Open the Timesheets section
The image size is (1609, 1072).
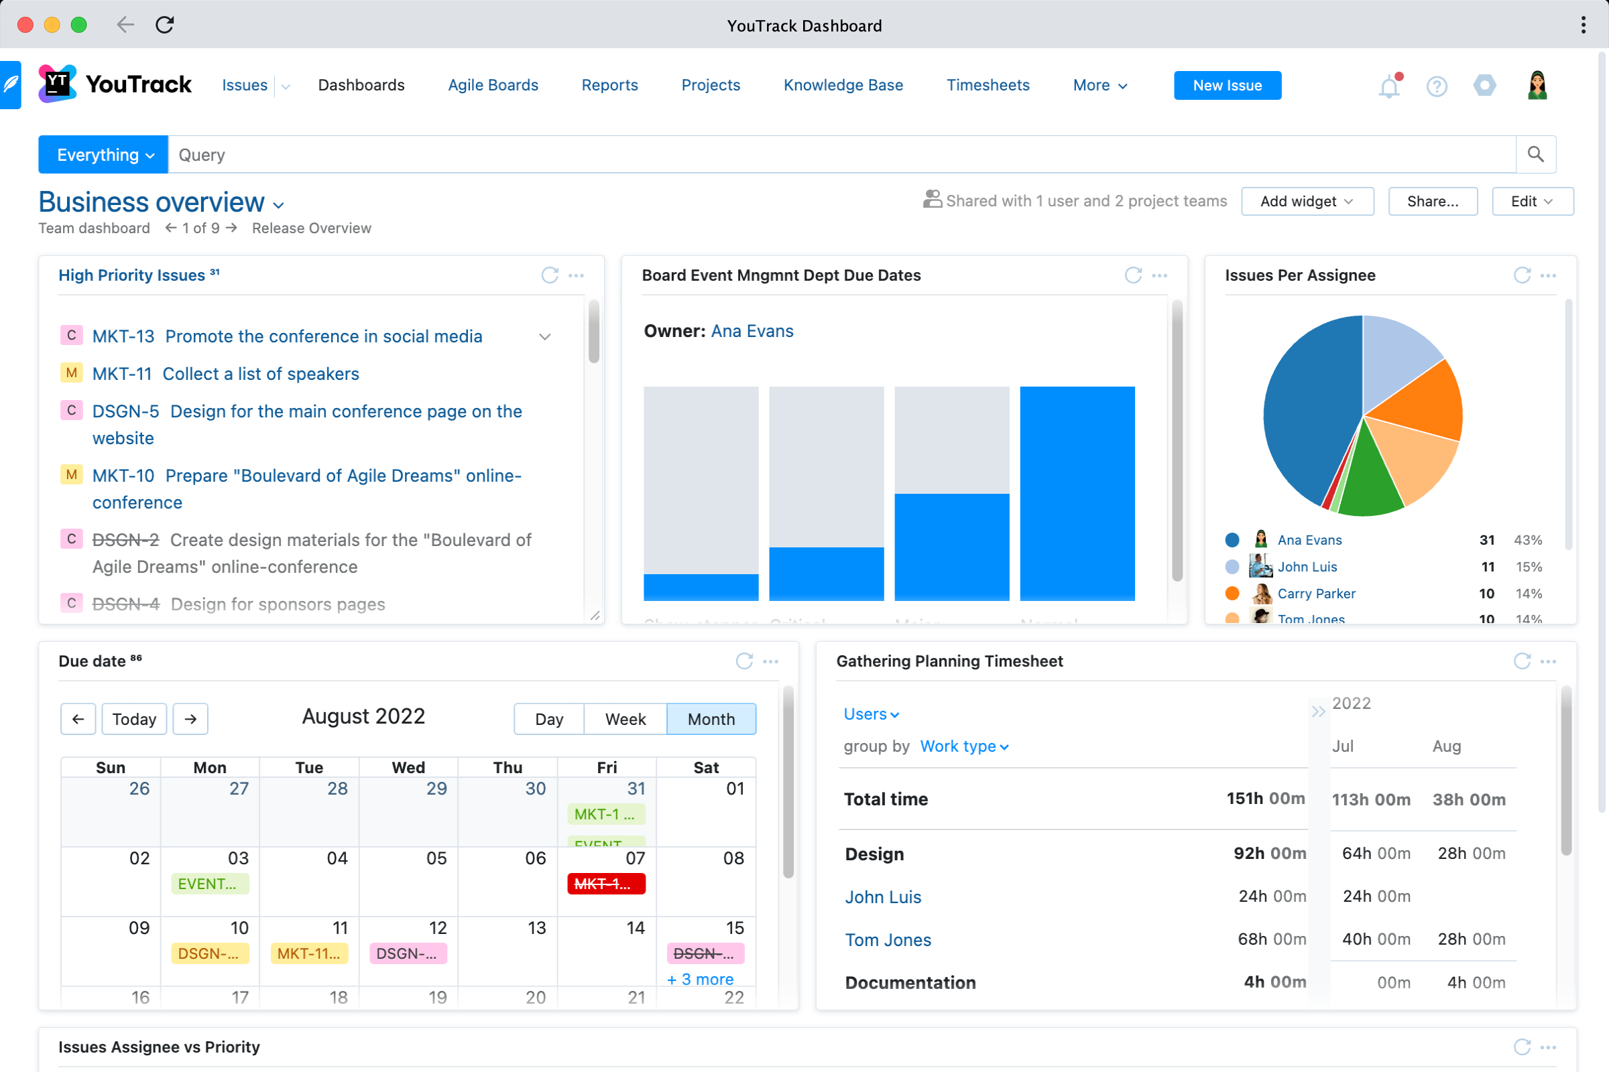pos(988,86)
